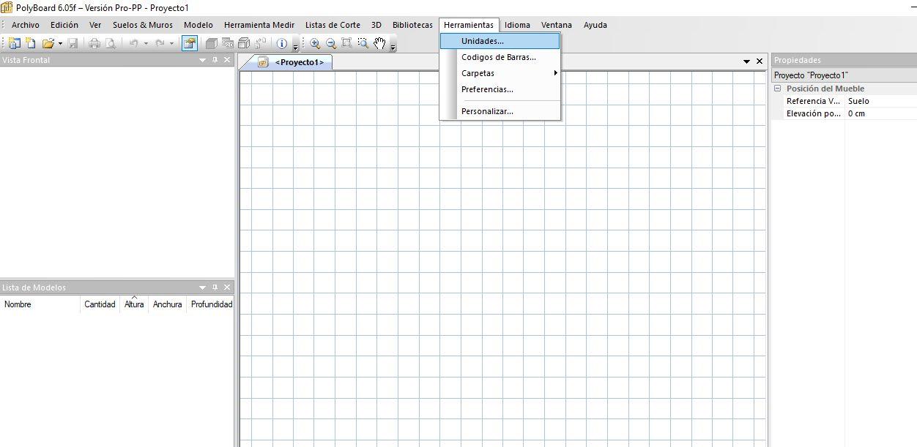Open the document tab list arrow
The image size is (917, 447).
coord(747,61)
